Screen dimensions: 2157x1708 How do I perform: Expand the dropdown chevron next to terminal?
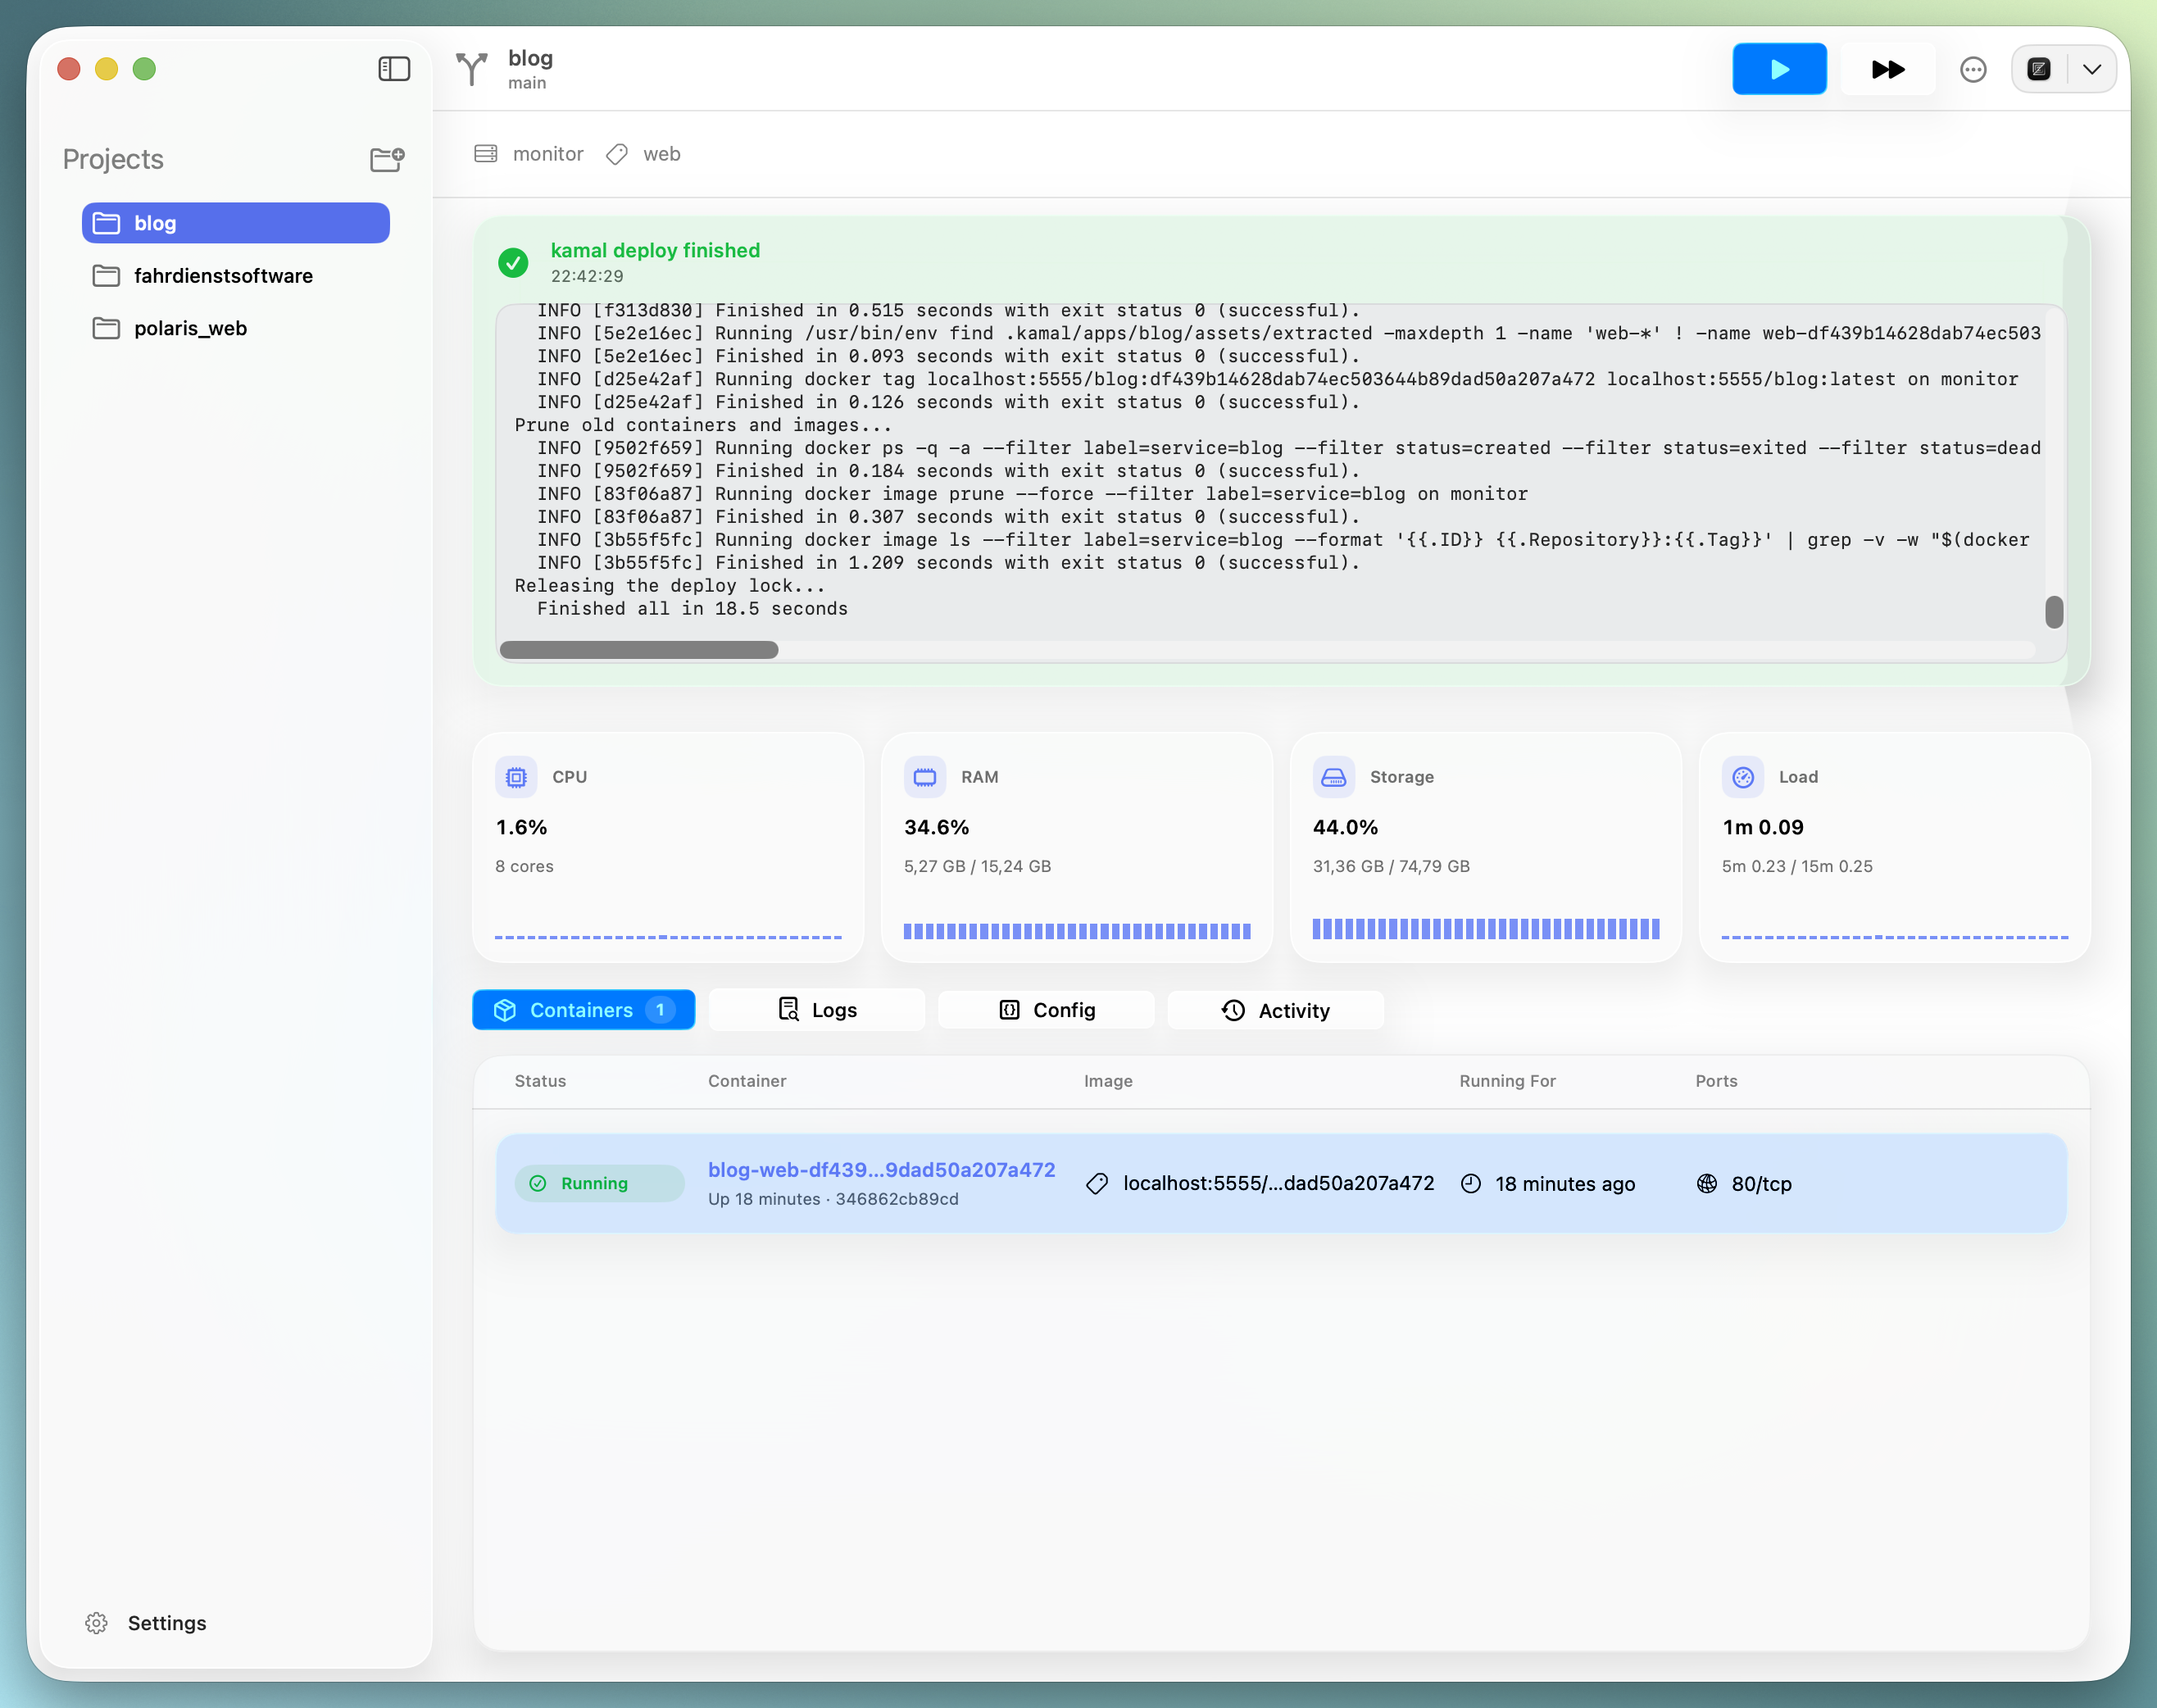pyautogui.click(x=2092, y=69)
